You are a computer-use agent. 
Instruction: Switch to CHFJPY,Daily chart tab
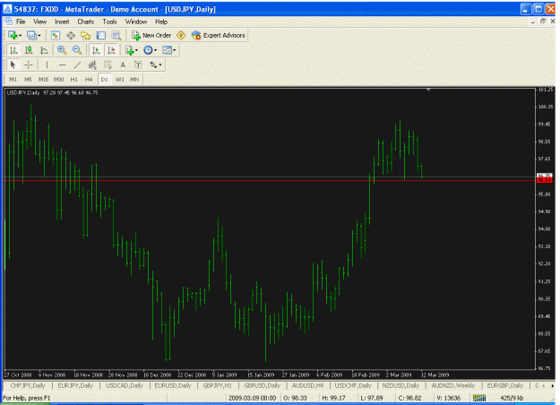point(28,385)
